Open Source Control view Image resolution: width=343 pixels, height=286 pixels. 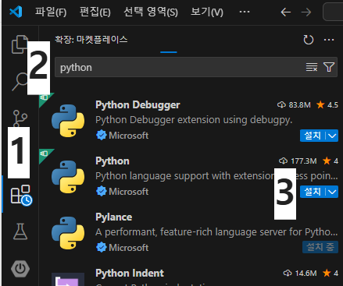click(x=20, y=118)
